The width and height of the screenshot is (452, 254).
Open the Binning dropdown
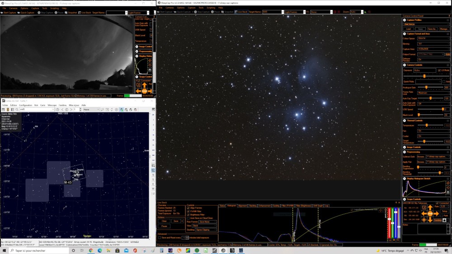(x=433, y=44)
